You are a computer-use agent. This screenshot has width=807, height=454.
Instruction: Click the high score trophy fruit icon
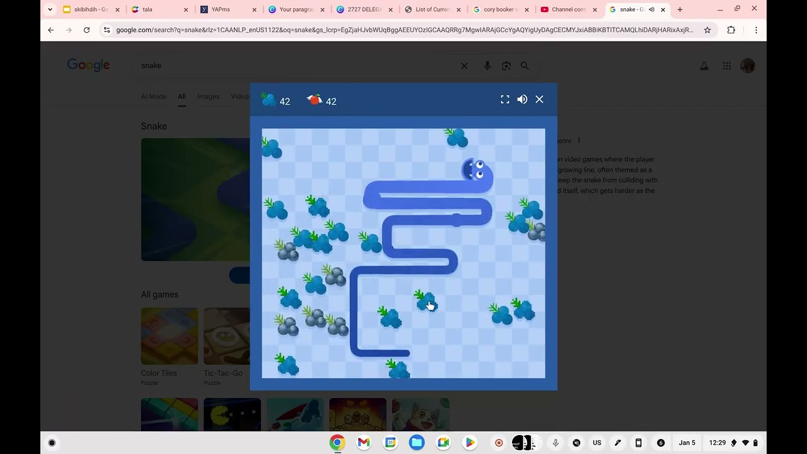(x=314, y=100)
